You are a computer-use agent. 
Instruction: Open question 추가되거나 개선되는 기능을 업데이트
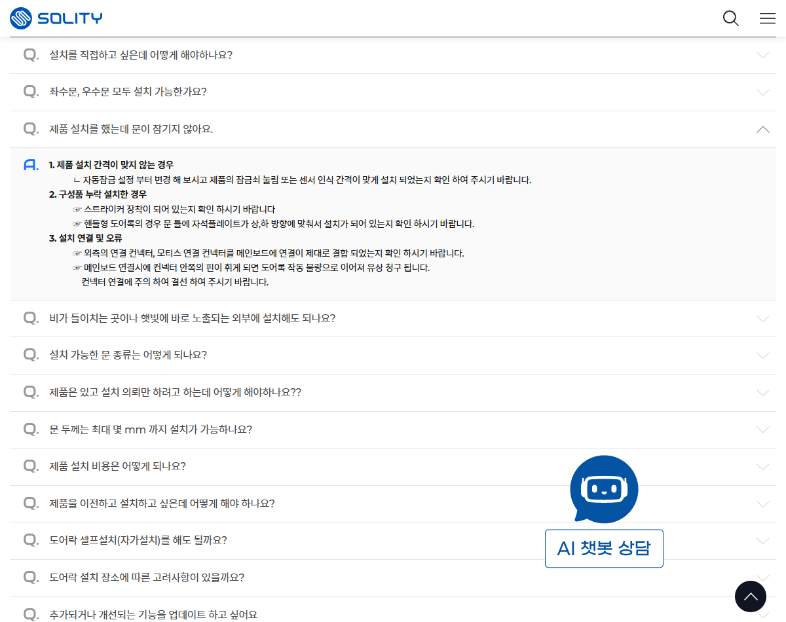point(153,615)
